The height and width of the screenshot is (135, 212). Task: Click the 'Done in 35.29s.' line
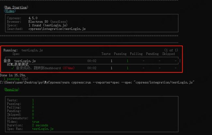point(13,75)
